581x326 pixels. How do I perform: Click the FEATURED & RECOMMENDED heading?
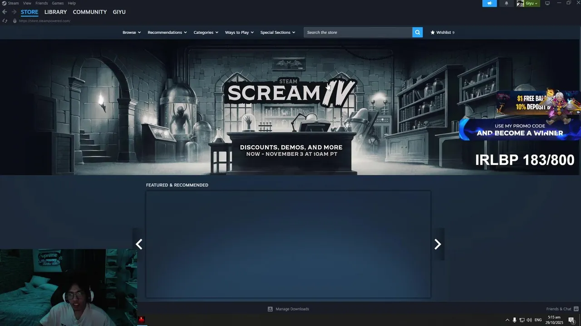tap(177, 185)
